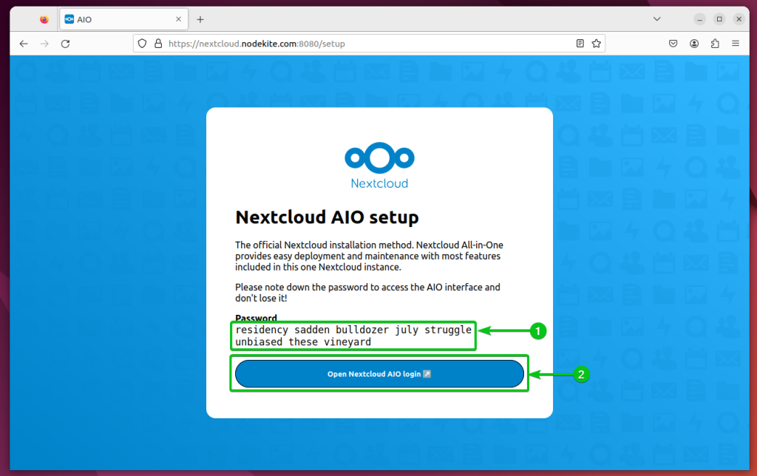Open site info with the padlock icon
The image size is (757, 476).
coord(157,43)
